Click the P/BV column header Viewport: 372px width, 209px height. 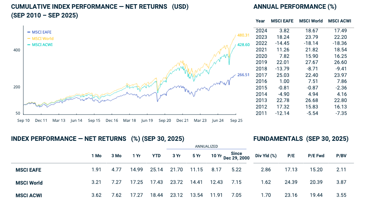[340, 155]
